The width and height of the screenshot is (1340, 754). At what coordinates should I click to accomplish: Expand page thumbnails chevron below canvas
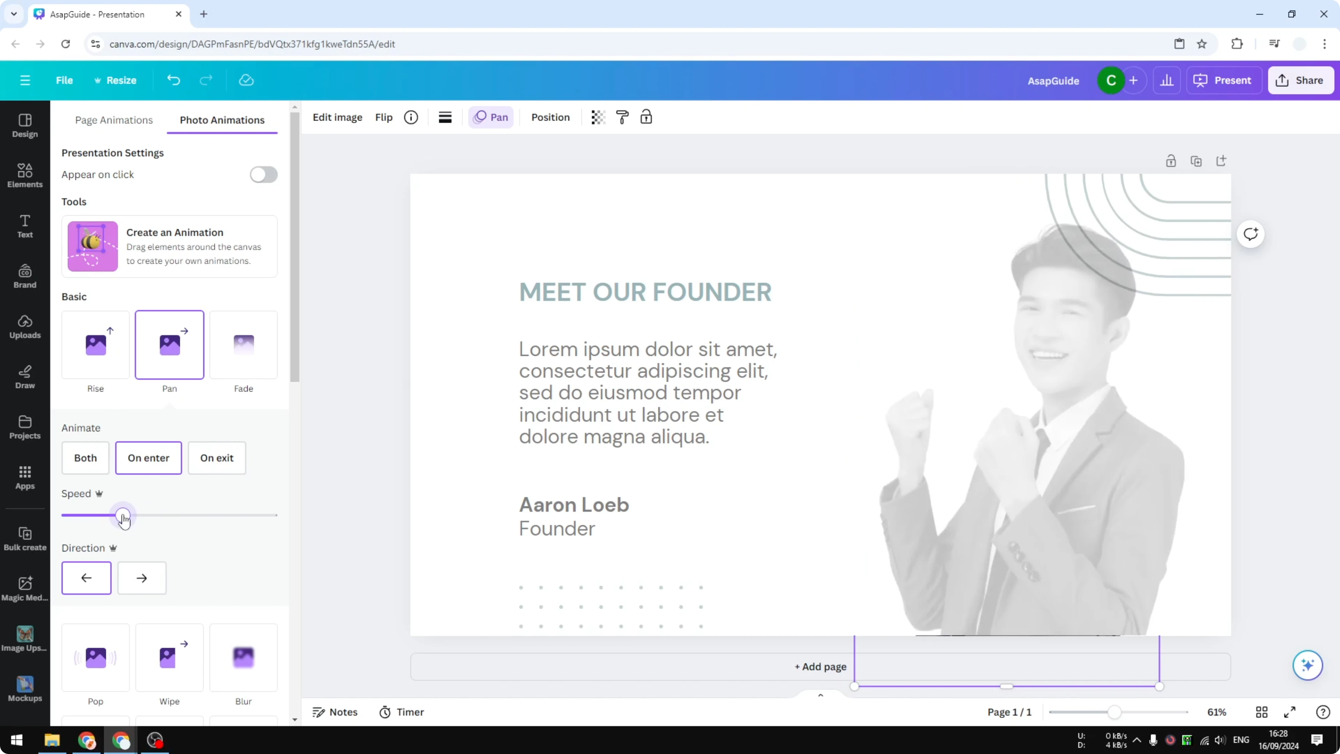click(820, 695)
